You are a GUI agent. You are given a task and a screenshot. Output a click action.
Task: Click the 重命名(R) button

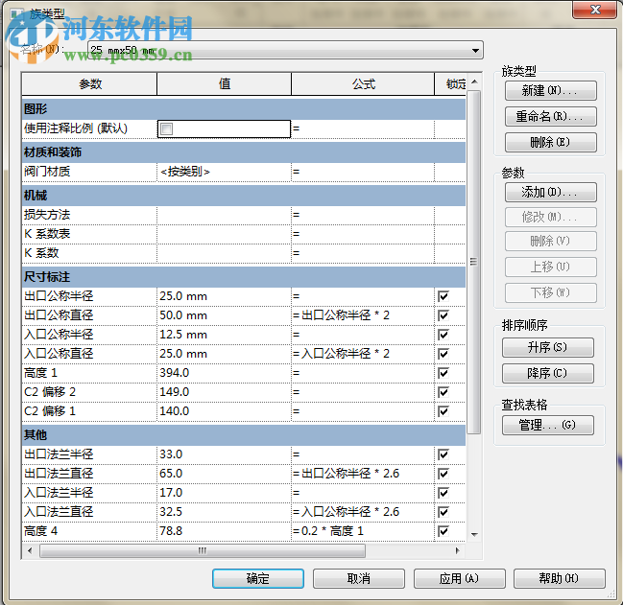pyautogui.click(x=551, y=117)
